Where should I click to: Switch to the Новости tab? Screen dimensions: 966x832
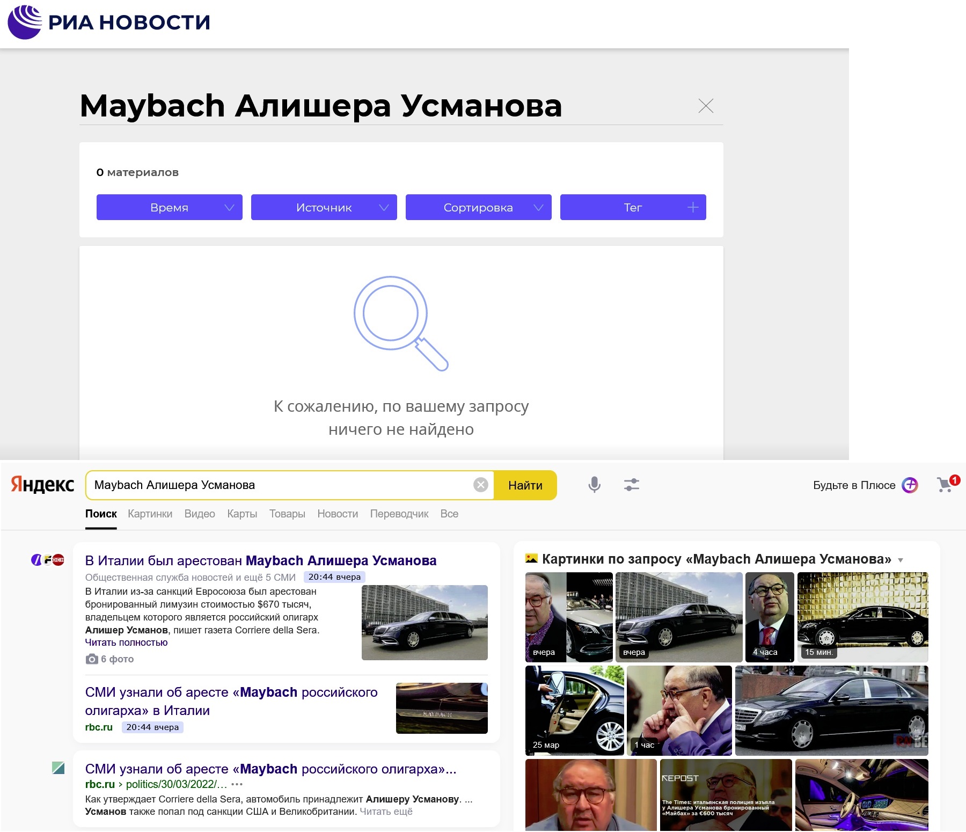338,514
